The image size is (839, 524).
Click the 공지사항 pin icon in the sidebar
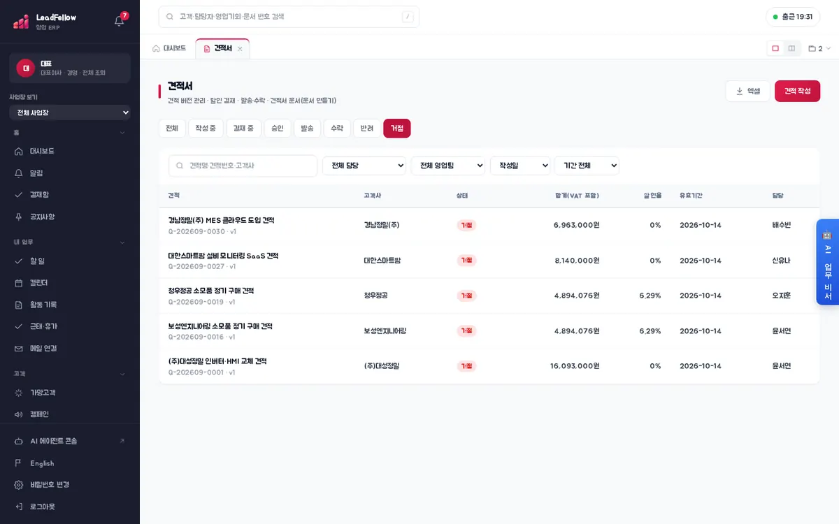(19, 217)
